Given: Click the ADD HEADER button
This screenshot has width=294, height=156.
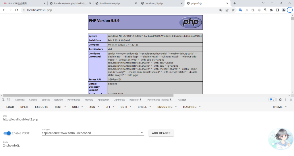Looking at the screenshot, I should coord(161,133).
